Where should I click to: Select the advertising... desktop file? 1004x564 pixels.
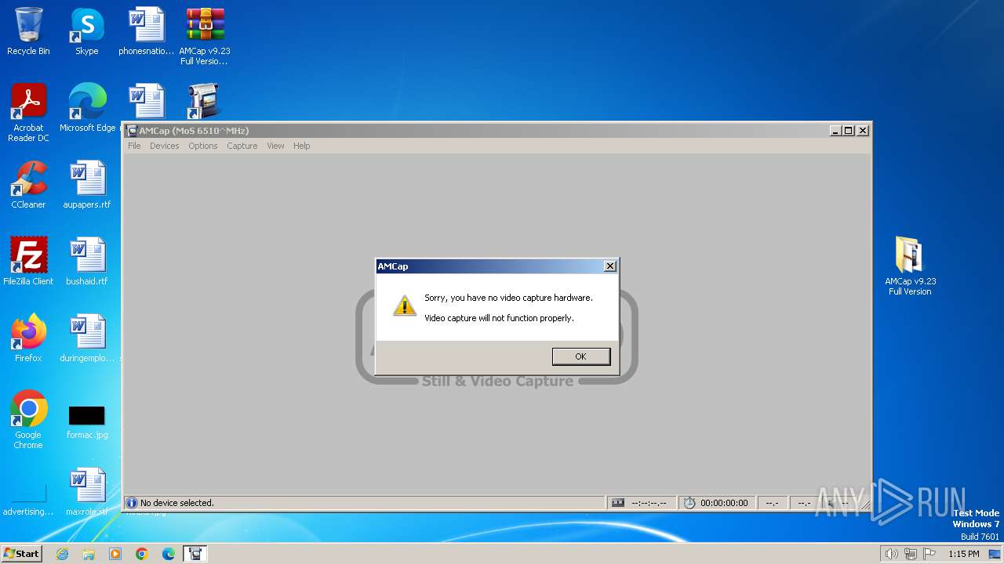click(x=28, y=501)
